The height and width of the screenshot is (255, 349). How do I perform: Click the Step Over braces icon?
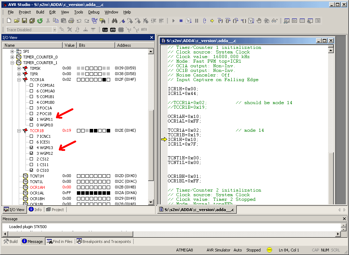point(228,21)
